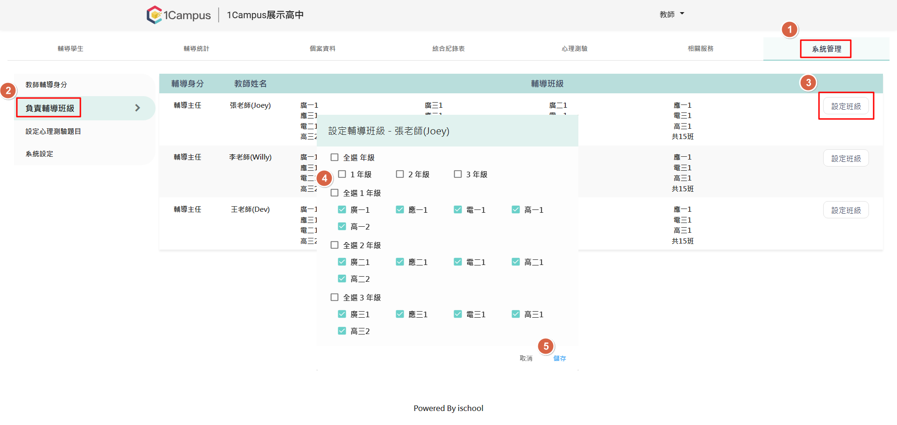
Task: Switch to the 輔導統計 tab
Action: click(x=197, y=49)
